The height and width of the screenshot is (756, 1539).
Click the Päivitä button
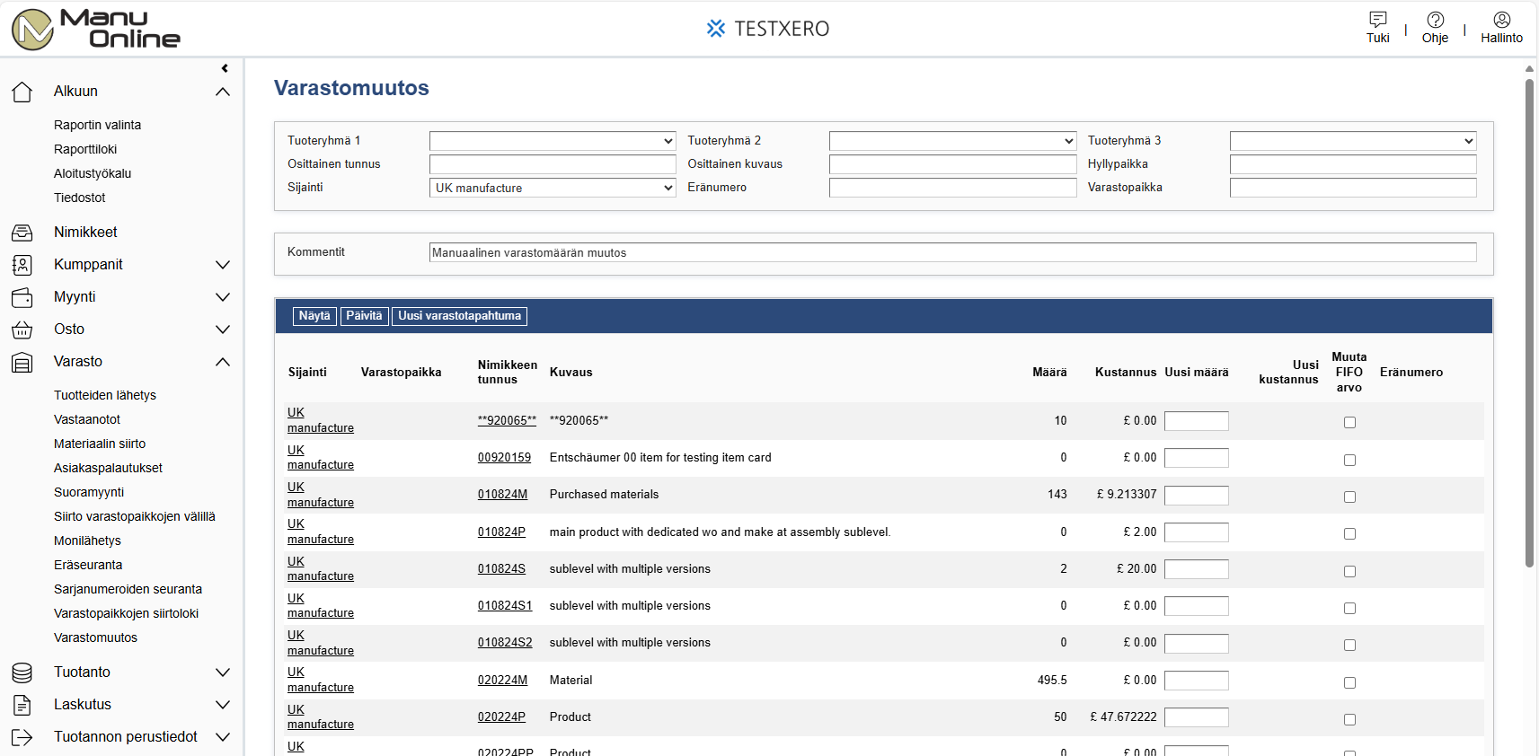(x=364, y=316)
